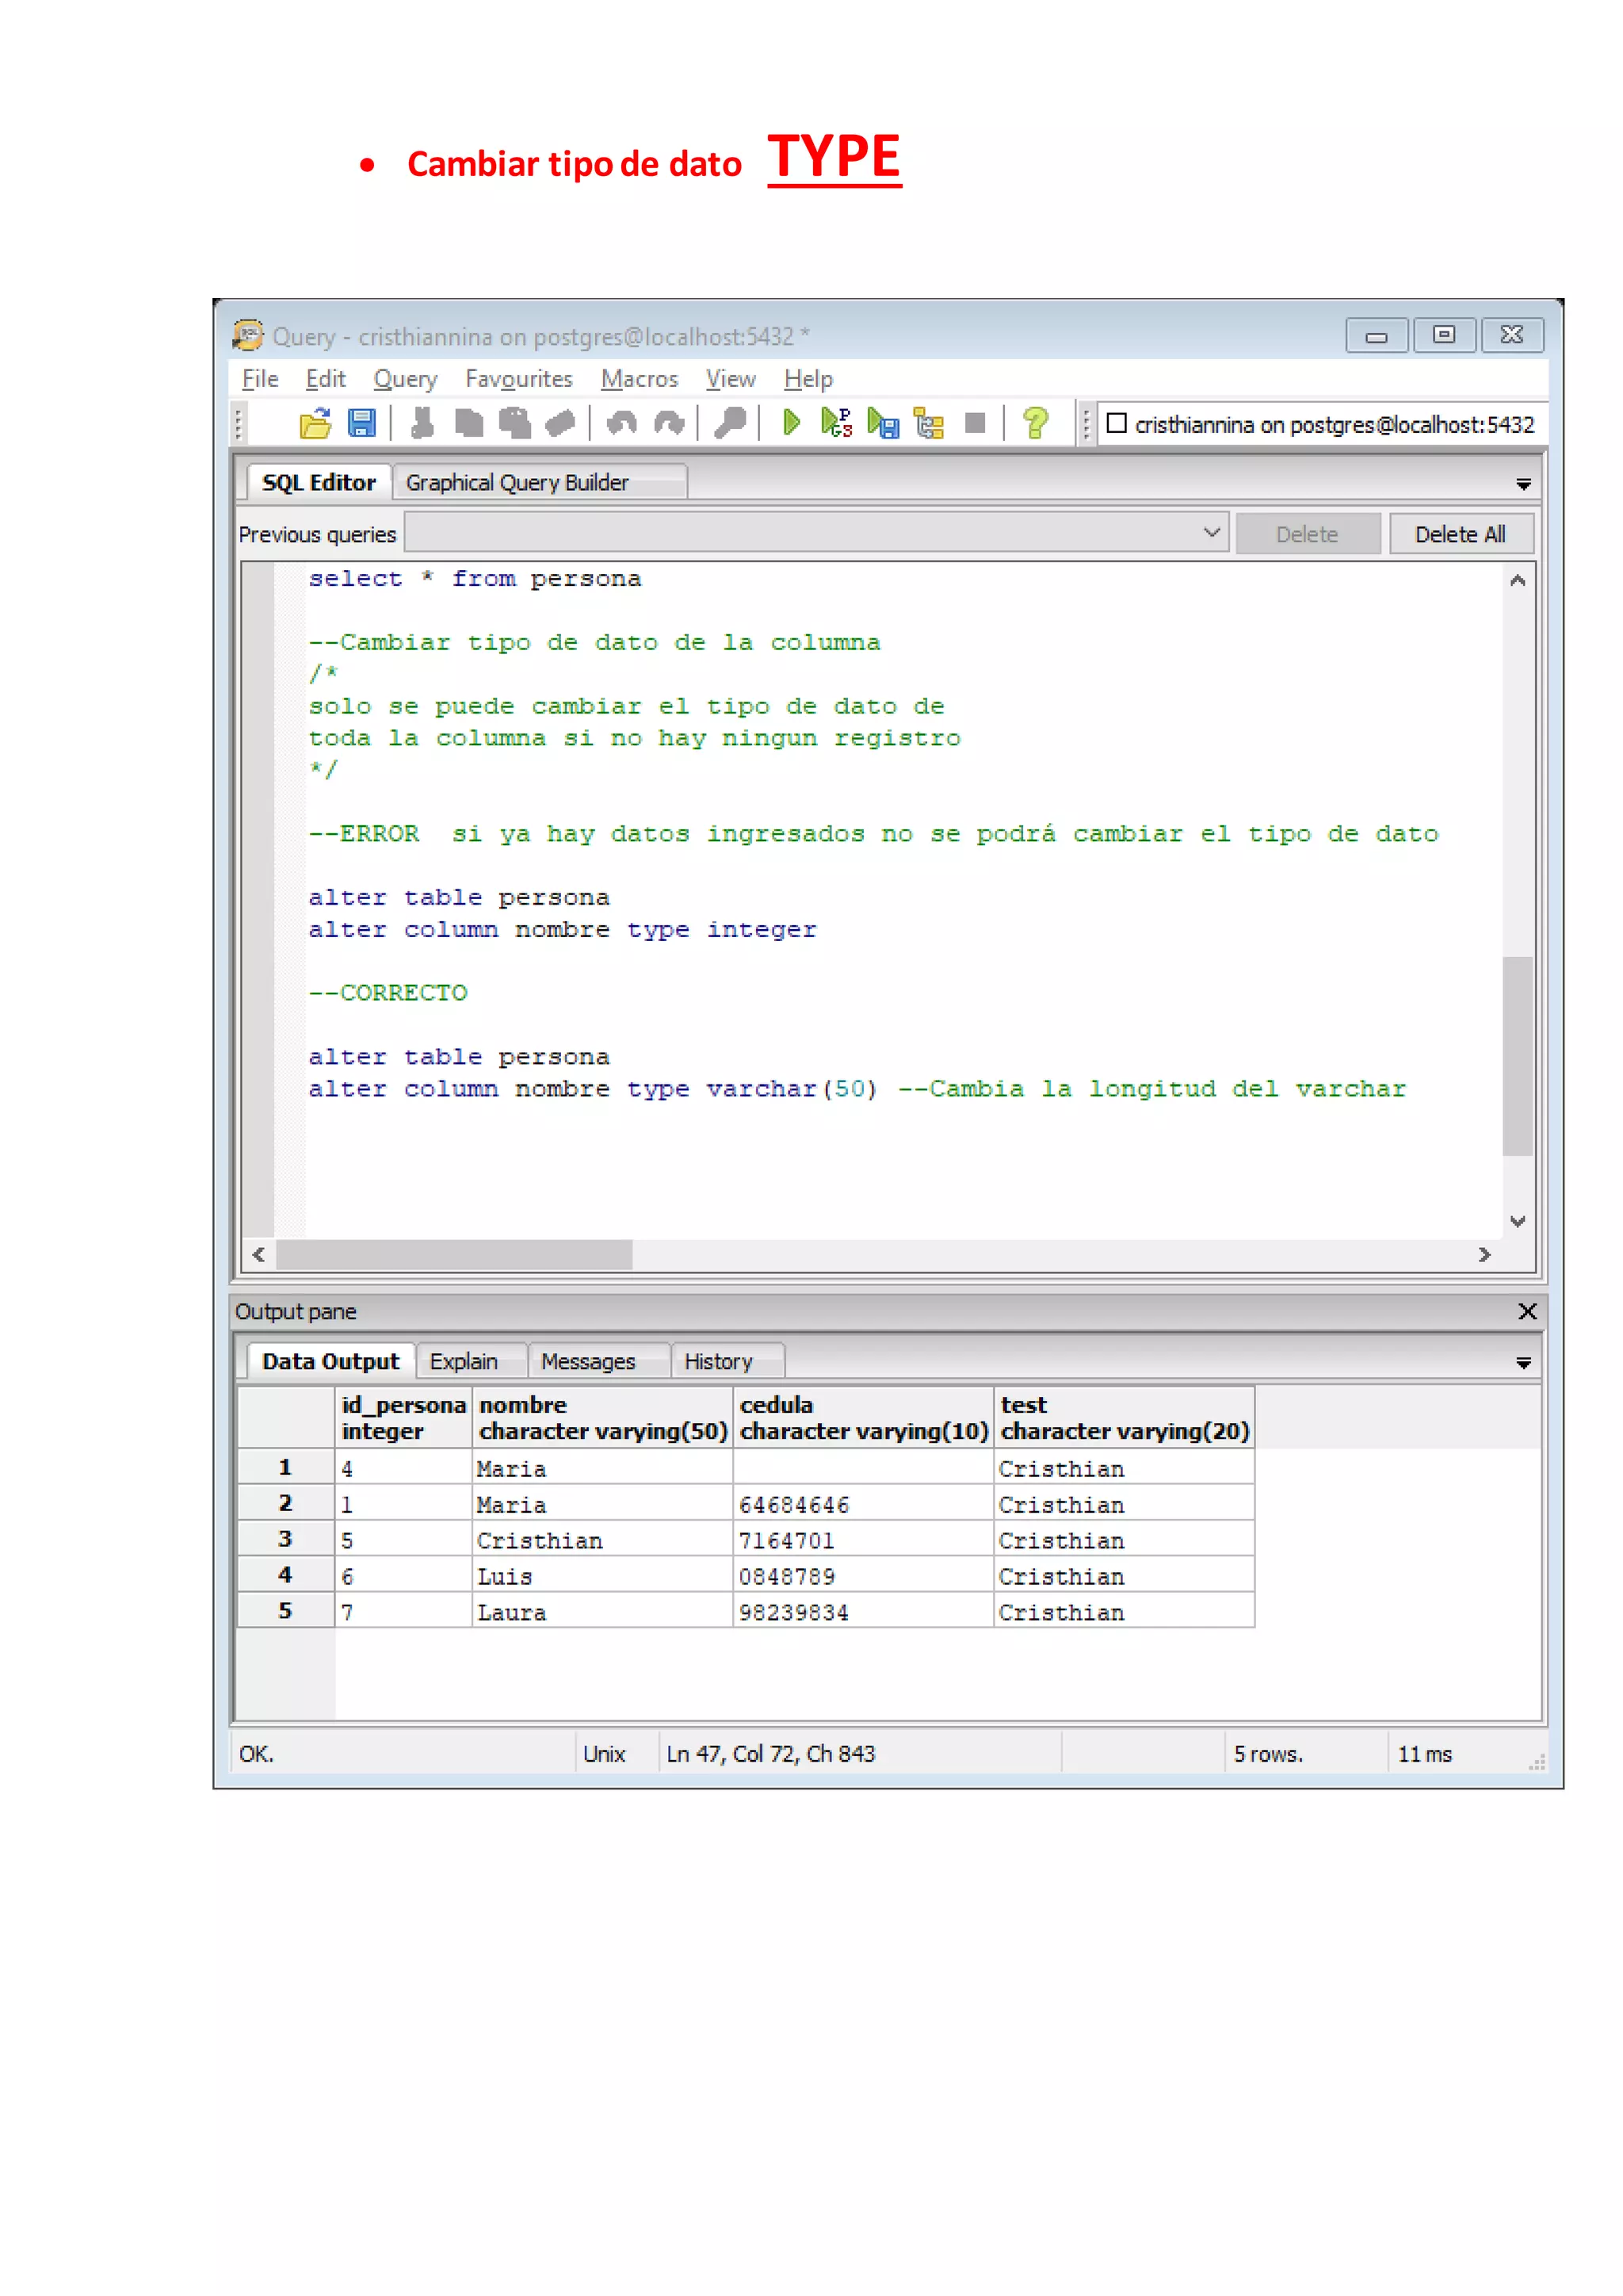The height and width of the screenshot is (2296, 1623).
Task: Switch to Graphical Query Builder tab
Action: pos(539,482)
